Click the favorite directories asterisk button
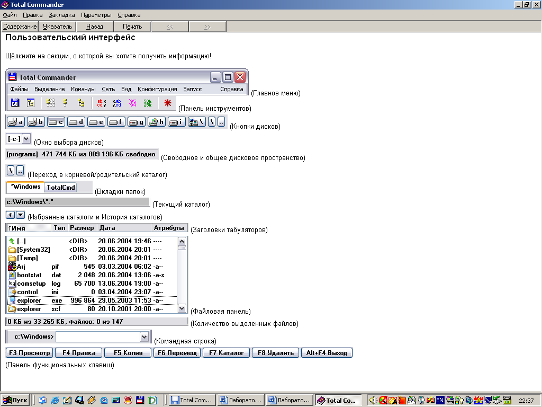542x407 pixels. click(11, 215)
